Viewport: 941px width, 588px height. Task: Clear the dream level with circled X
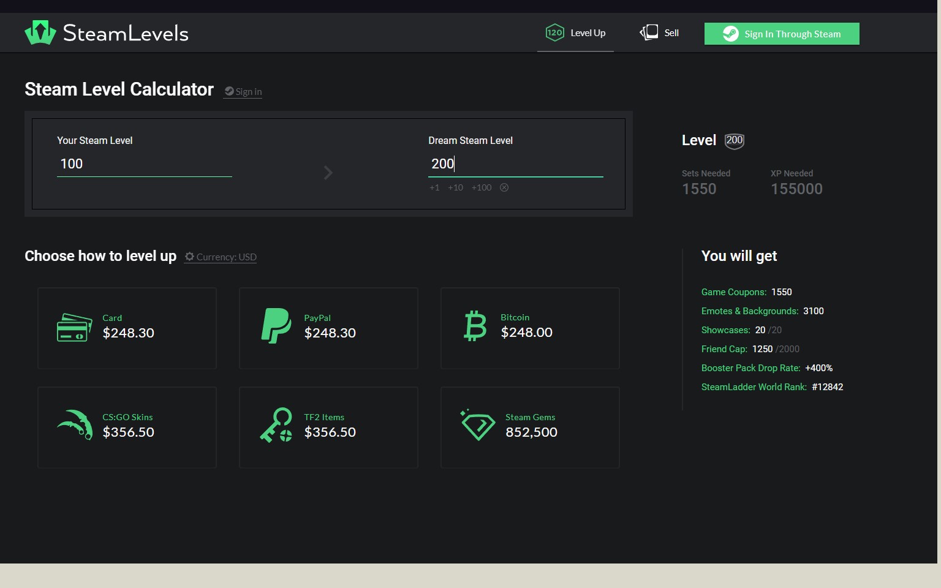[x=504, y=187]
